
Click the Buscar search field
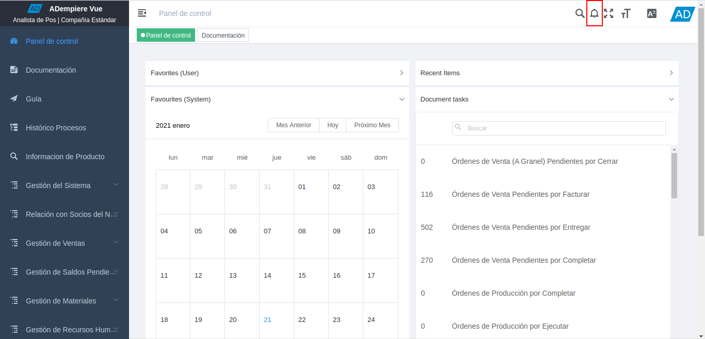pos(559,128)
